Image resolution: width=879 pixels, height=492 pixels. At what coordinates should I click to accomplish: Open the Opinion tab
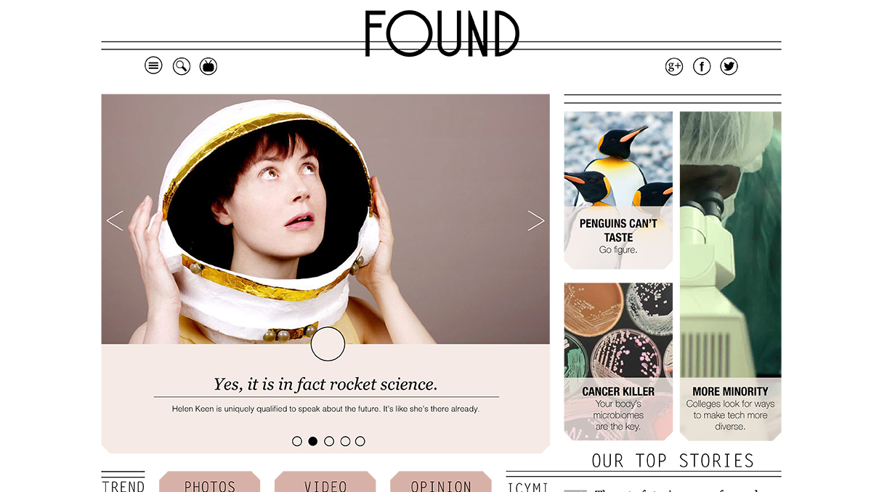(441, 482)
